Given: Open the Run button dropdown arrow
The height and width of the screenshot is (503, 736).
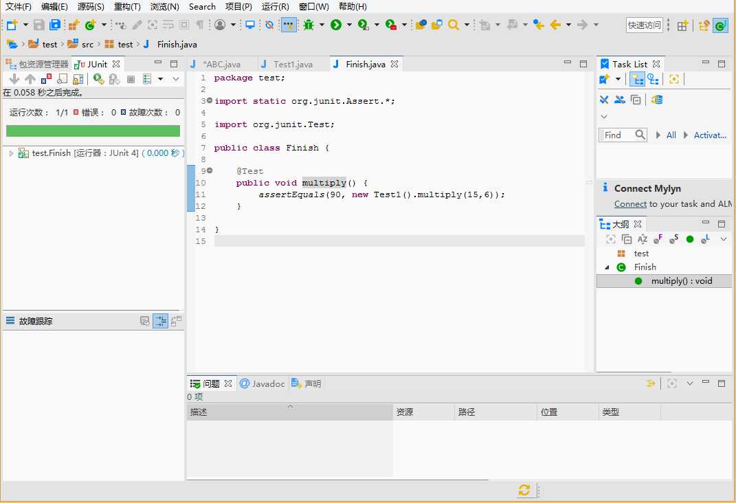Looking at the screenshot, I should coord(349,25).
